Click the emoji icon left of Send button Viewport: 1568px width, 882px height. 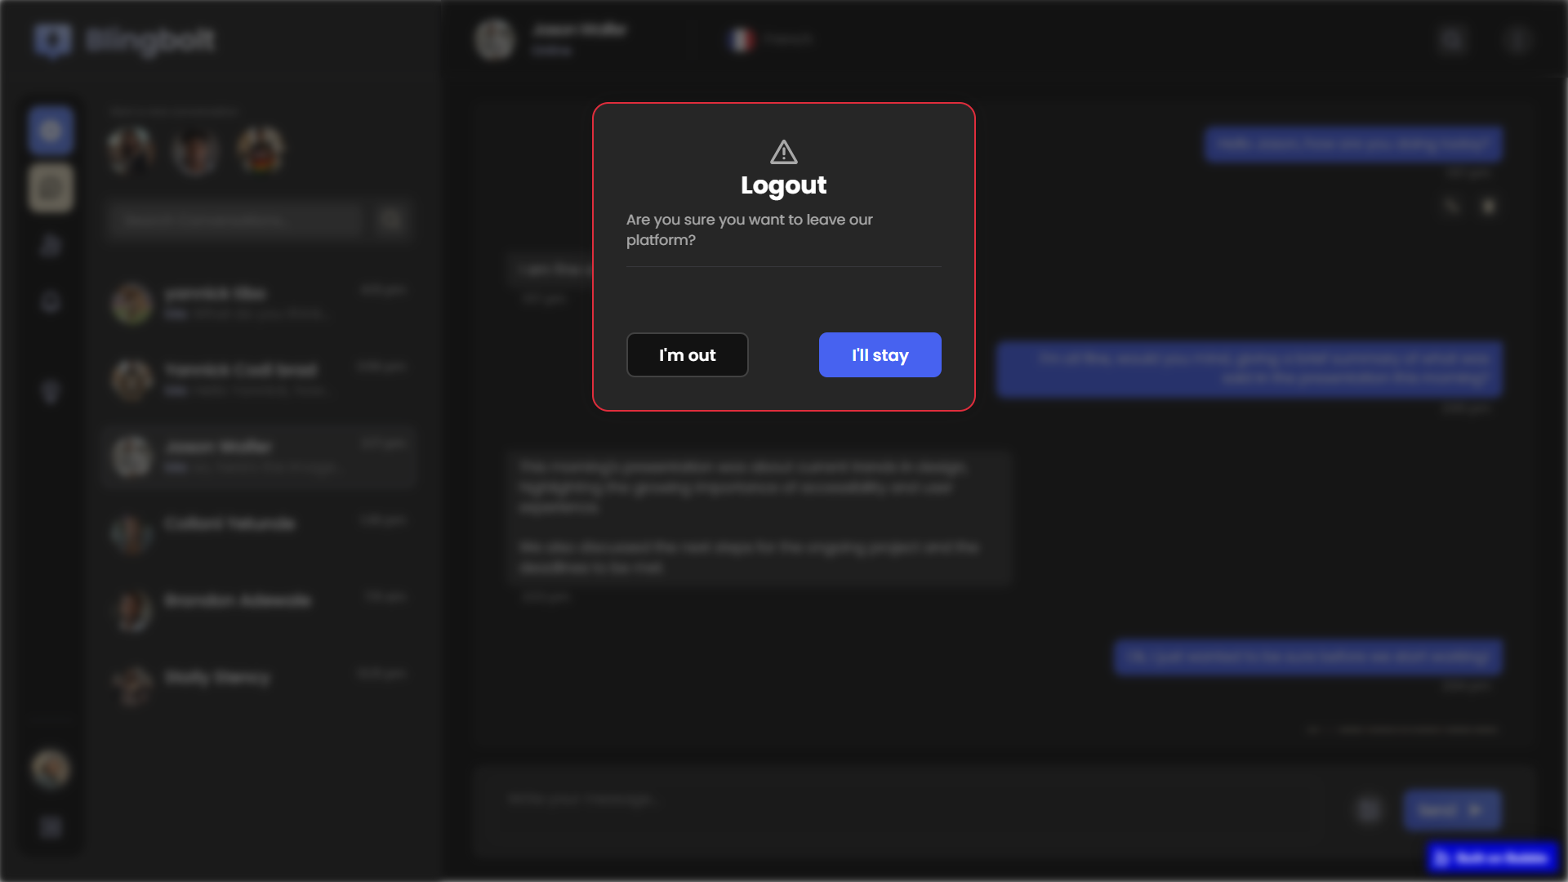click(1370, 809)
